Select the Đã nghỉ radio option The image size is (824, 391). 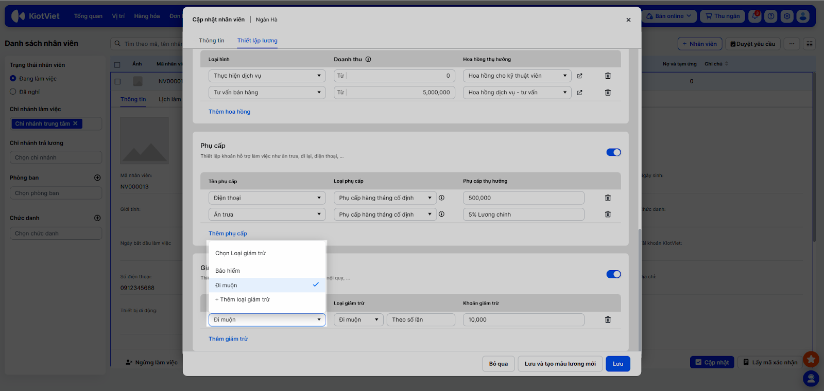[13, 92]
